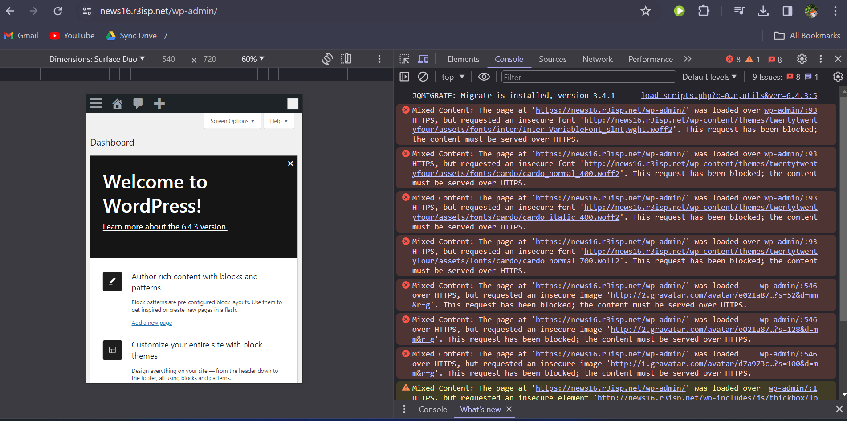Rotate the device viewport orientation
This screenshot has height=421, width=847.
(x=327, y=59)
